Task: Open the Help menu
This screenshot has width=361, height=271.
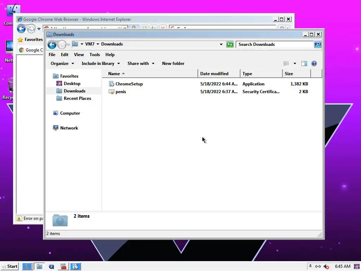Action: click(110, 55)
